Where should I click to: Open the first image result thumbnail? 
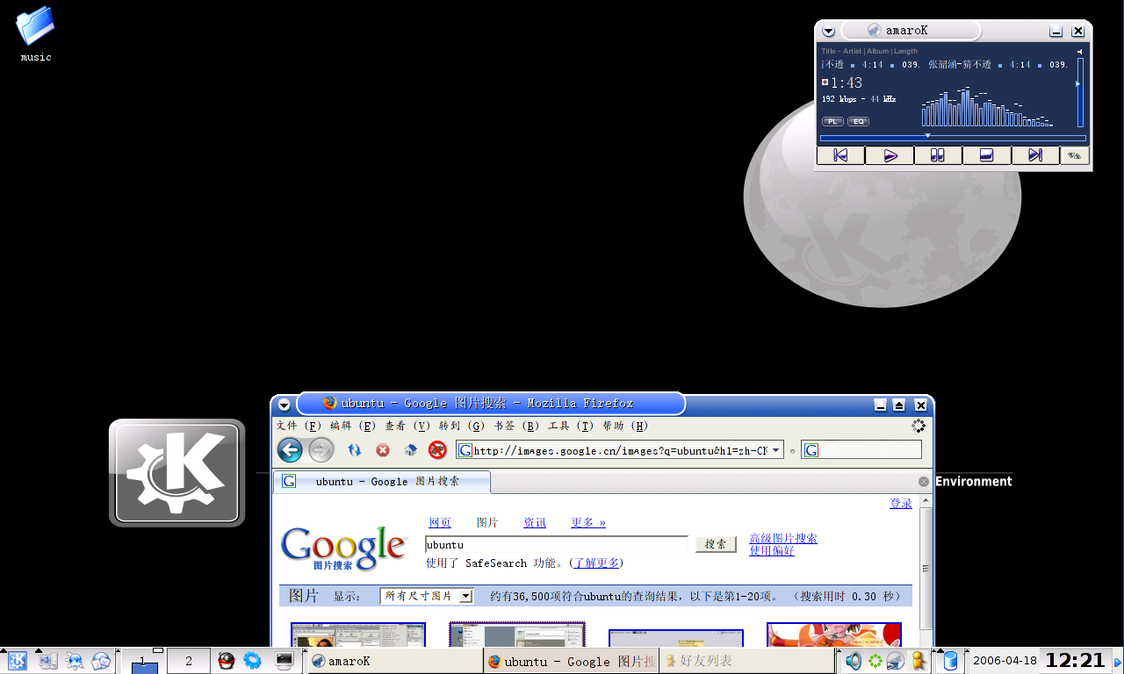coord(358,635)
